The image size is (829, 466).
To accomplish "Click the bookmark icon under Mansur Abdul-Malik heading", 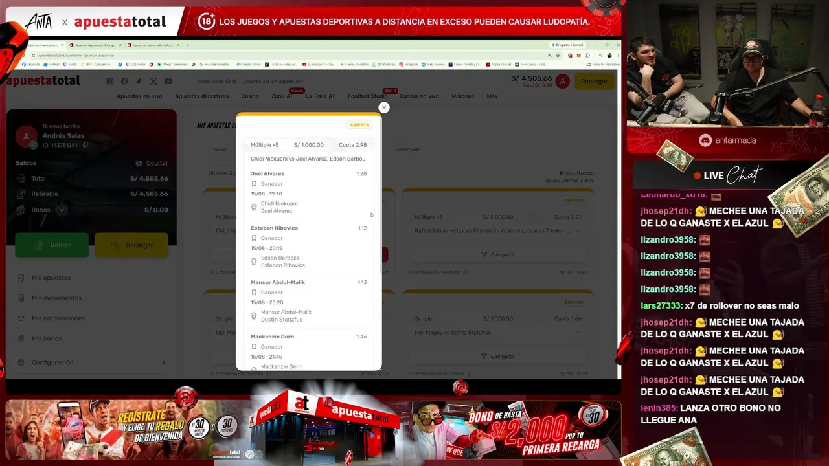I will pos(254,293).
